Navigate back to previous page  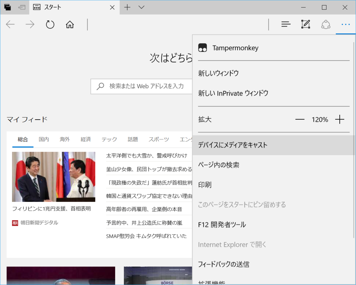[10, 24]
